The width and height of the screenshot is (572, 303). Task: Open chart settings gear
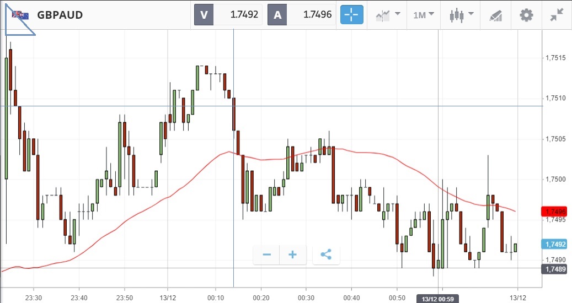click(527, 15)
